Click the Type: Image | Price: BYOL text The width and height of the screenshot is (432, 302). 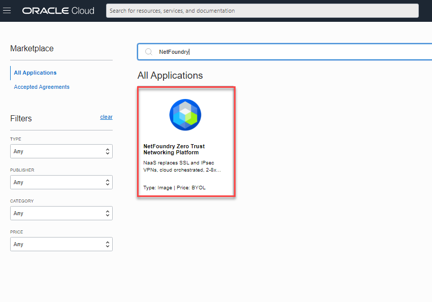[x=175, y=188]
